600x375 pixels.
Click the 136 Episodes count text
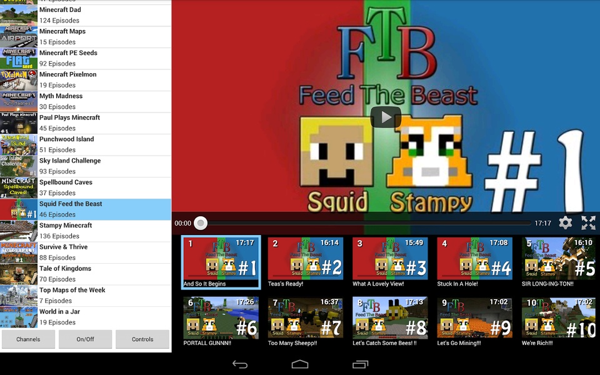click(x=59, y=236)
